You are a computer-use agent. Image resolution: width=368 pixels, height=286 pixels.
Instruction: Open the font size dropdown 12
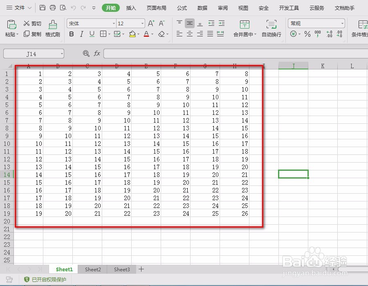coord(142,23)
